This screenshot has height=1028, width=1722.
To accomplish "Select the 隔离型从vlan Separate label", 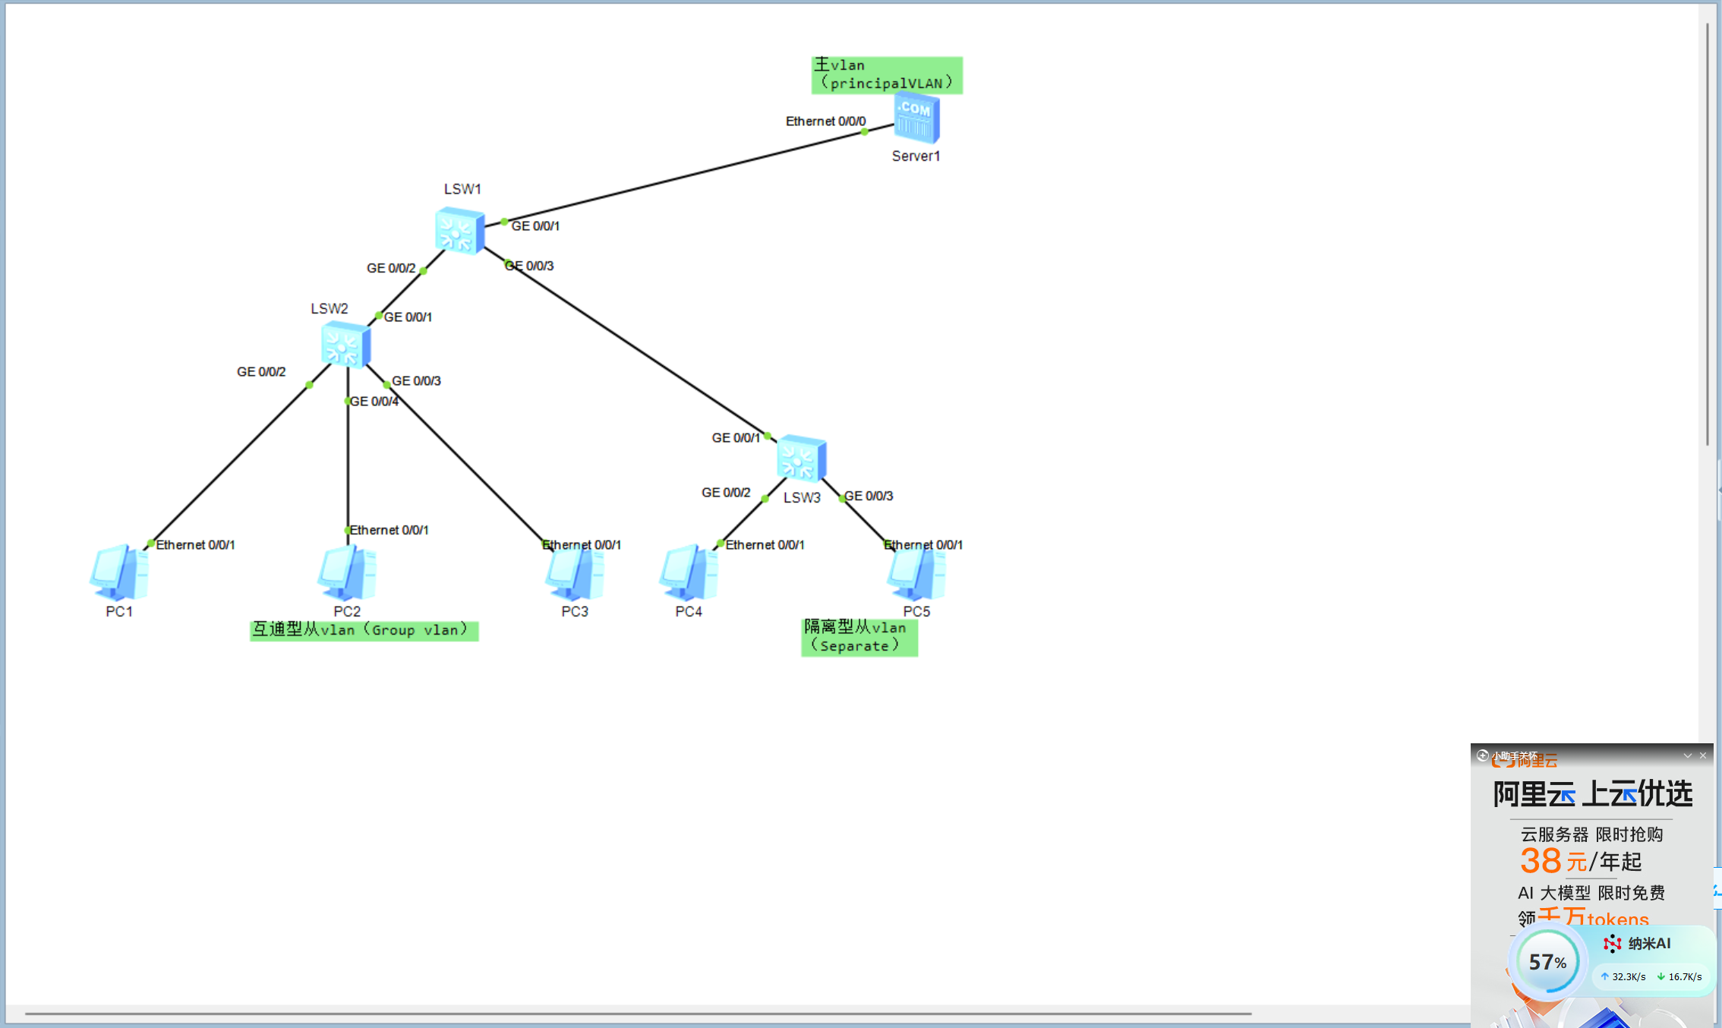I will tap(859, 637).
